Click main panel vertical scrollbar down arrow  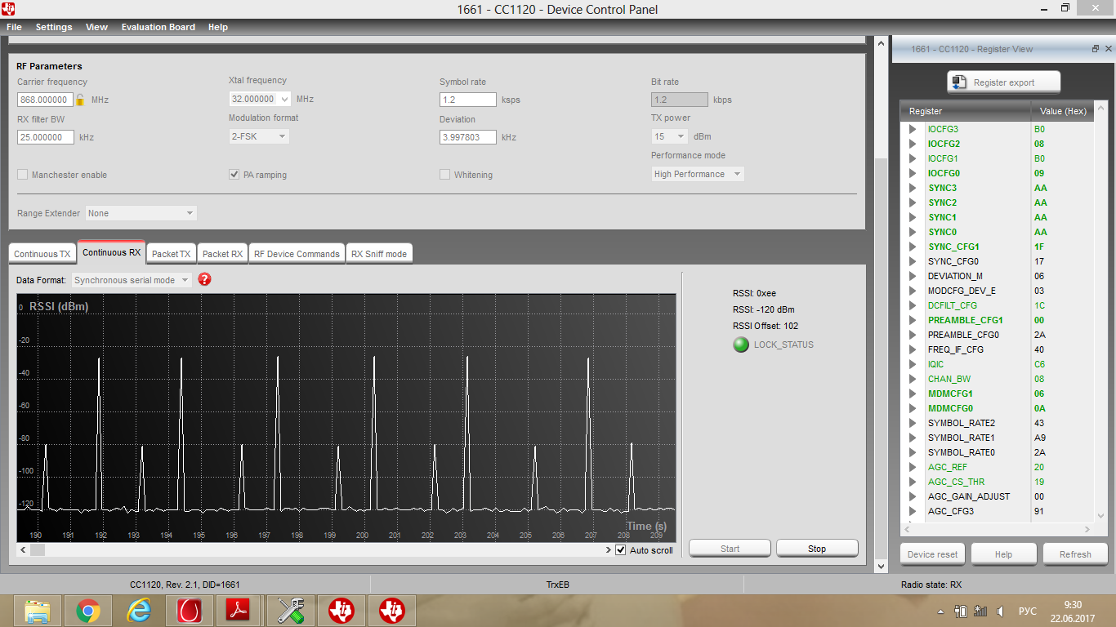coord(881,566)
